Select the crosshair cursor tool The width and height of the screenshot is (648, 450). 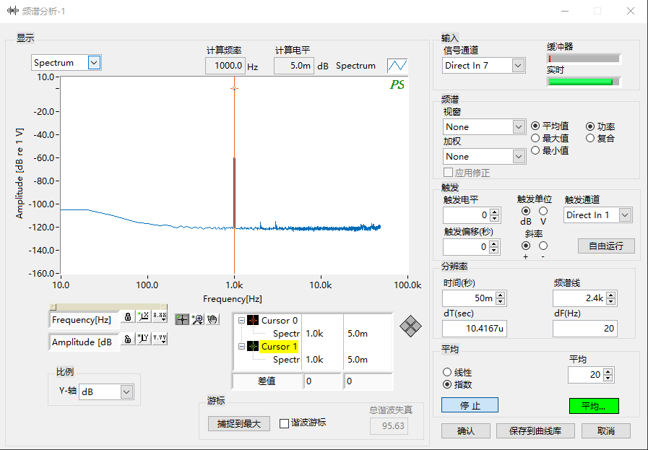click(182, 319)
